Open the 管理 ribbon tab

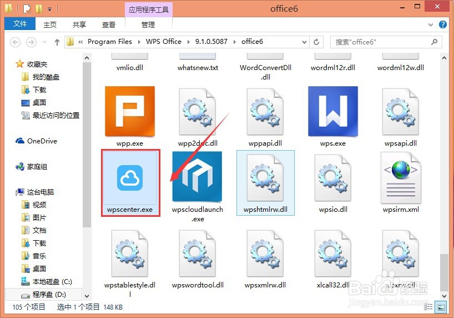pos(148,24)
